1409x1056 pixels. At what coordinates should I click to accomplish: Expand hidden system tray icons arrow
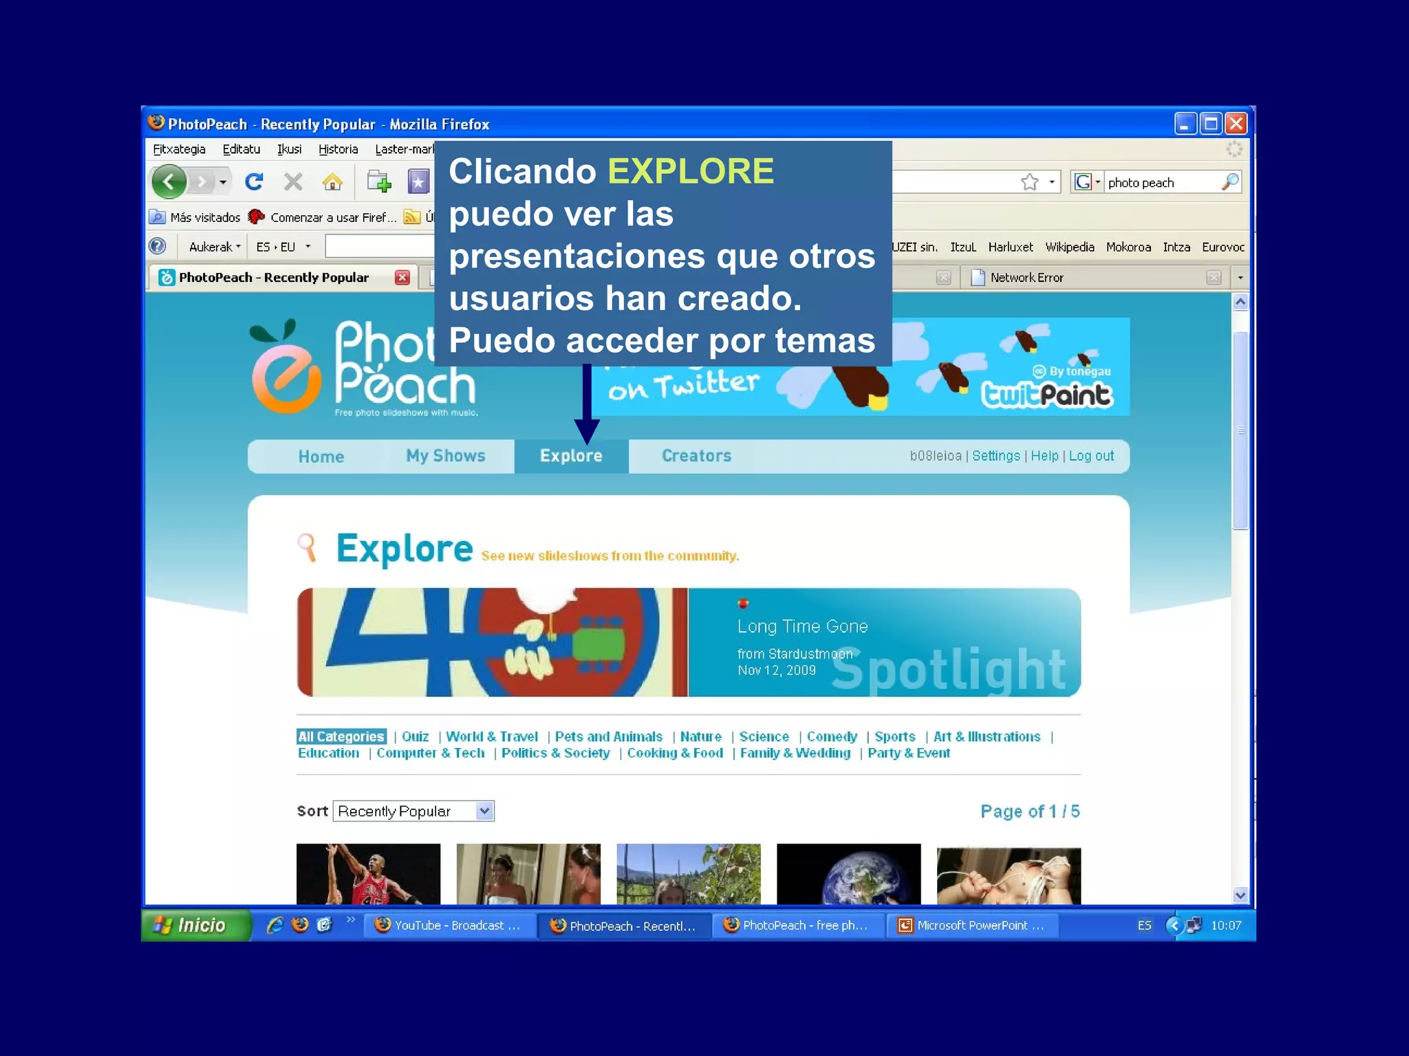1174,925
